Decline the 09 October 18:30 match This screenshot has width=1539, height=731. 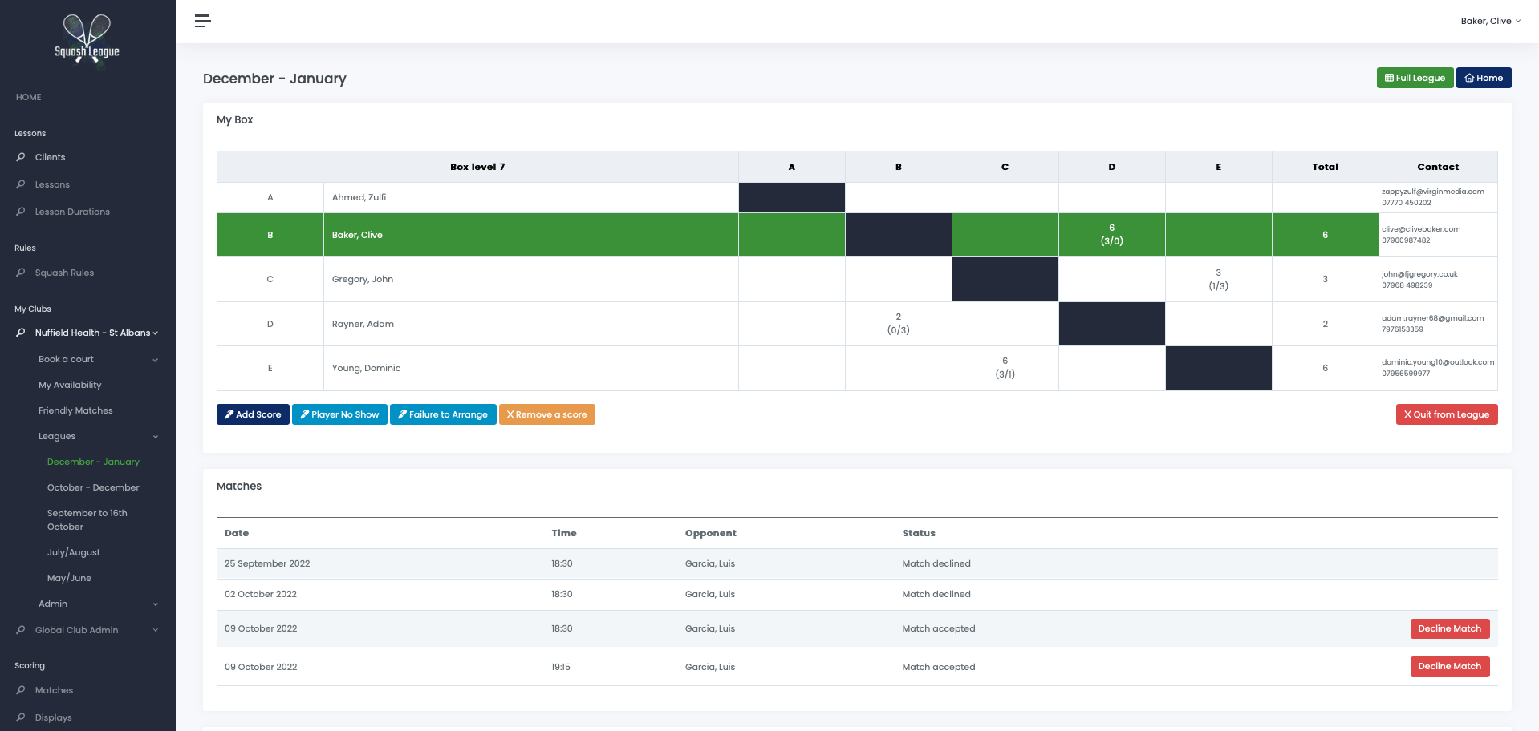(1450, 628)
